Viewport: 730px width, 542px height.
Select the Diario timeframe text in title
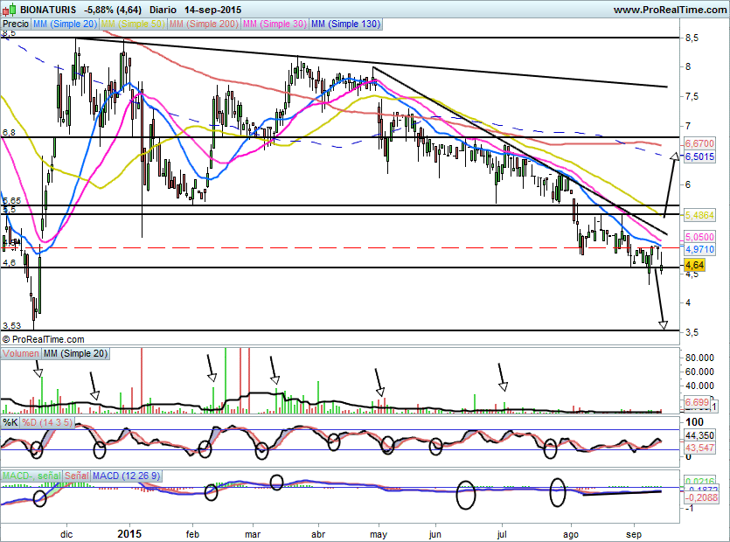[163, 10]
